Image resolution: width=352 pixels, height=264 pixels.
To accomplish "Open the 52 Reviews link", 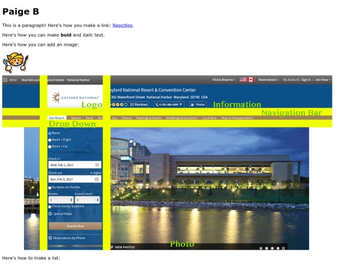I will 139,104.
